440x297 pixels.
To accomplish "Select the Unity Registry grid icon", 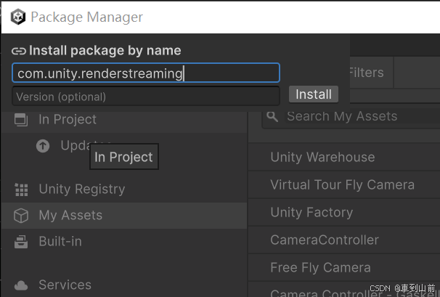I will 21,190.
